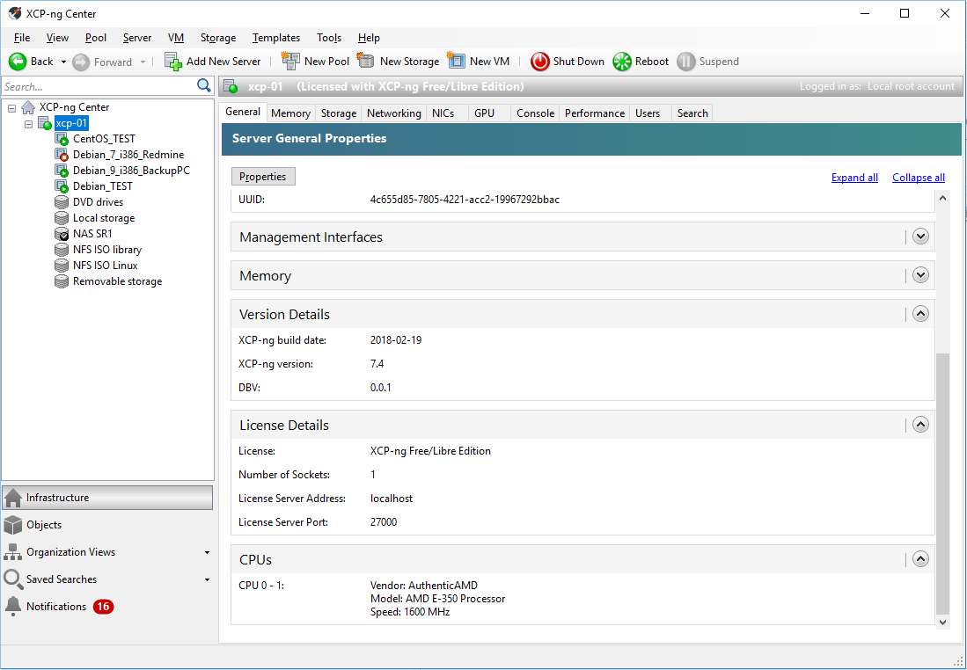Switch to the Networking tab
The height and width of the screenshot is (670, 967).
point(393,113)
